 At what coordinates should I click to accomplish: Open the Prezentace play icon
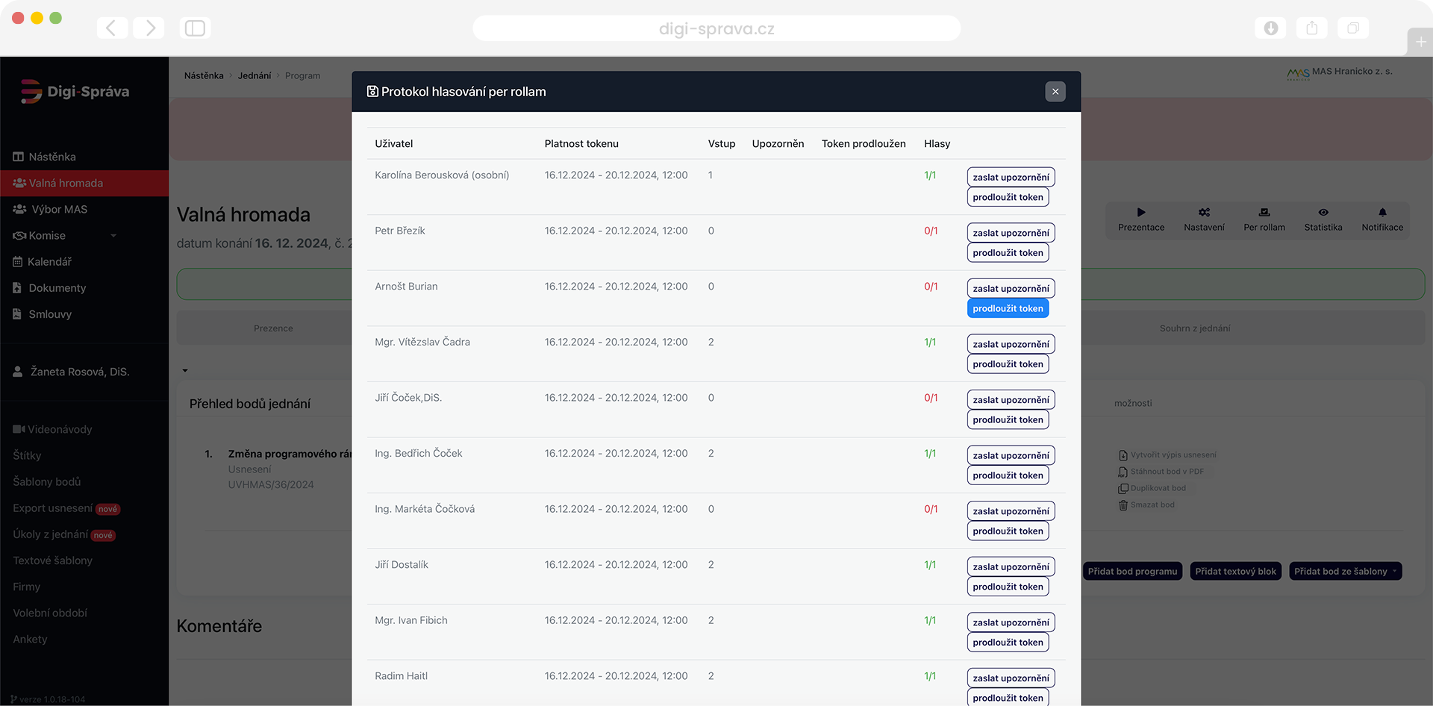[1140, 213]
